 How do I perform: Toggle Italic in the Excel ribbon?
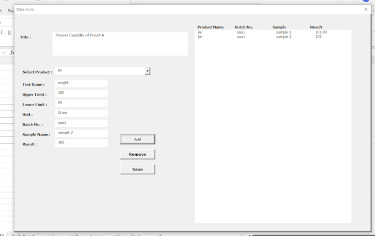point(2,32)
